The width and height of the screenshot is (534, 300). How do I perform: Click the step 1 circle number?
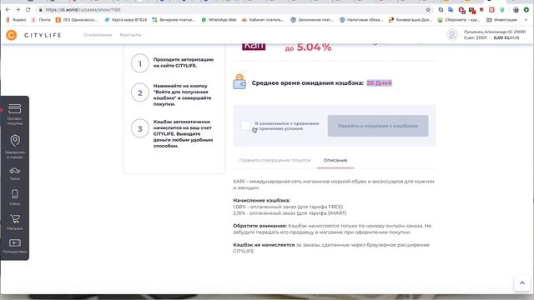[x=140, y=63]
